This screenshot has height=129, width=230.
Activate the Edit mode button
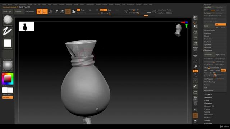(x=39, y=11)
